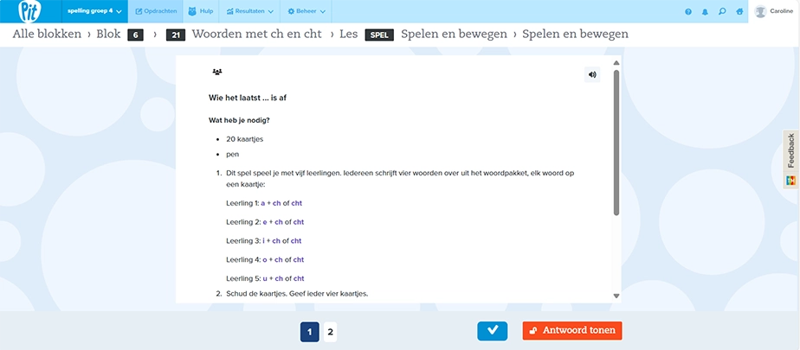Screen dimensions: 800x350
Task: Click the group people icon
Action: point(217,72)
